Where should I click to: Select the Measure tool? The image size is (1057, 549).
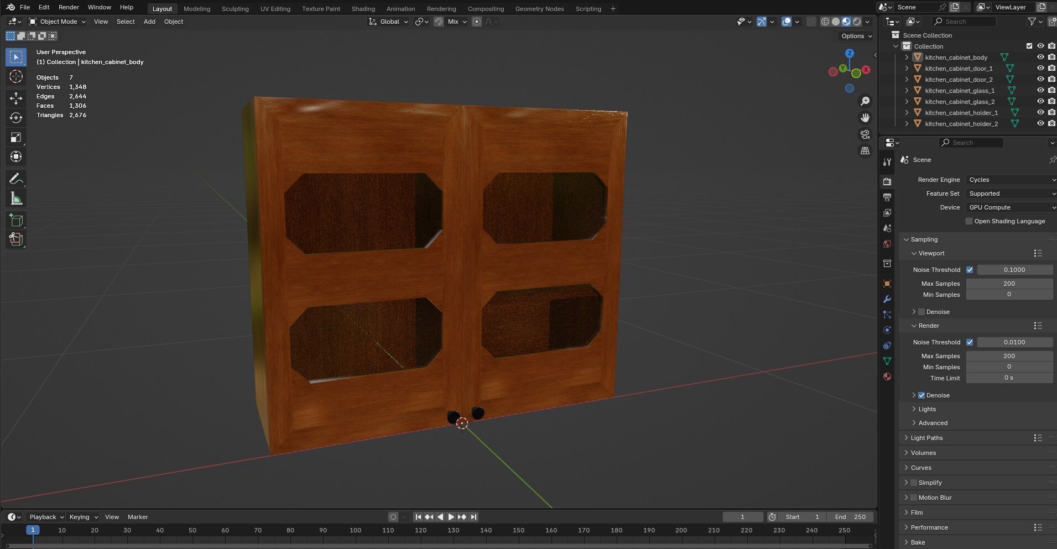coord(16,198)
